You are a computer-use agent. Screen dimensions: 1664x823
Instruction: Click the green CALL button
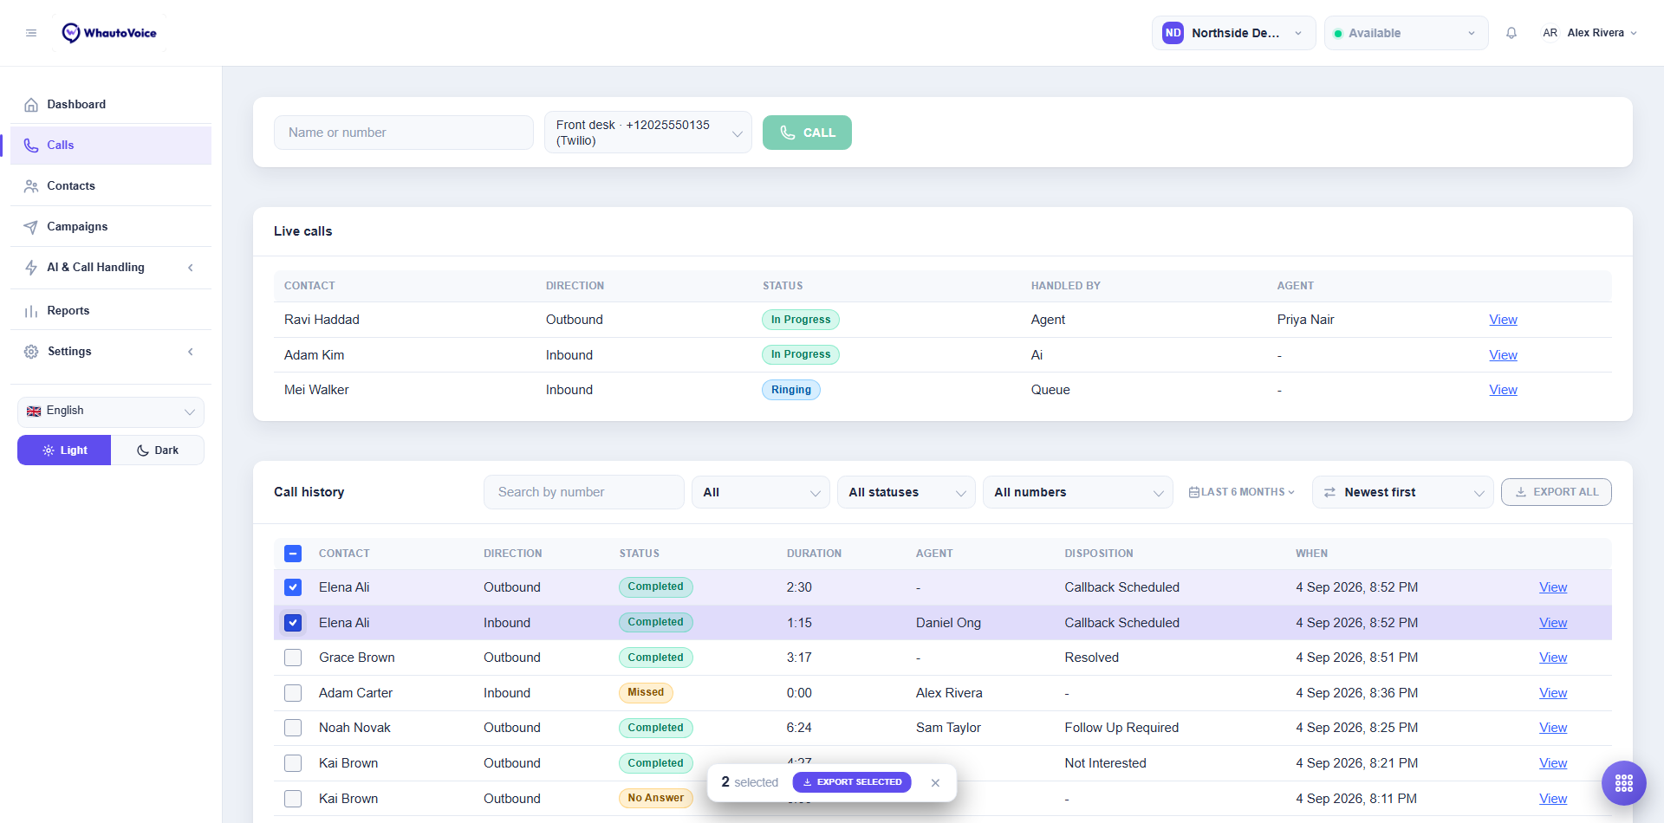(x=807, y=133)
